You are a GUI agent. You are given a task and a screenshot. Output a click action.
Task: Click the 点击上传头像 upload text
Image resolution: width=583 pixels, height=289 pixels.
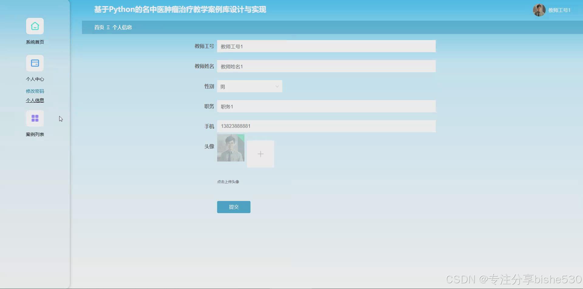click(x=228, y=181)
